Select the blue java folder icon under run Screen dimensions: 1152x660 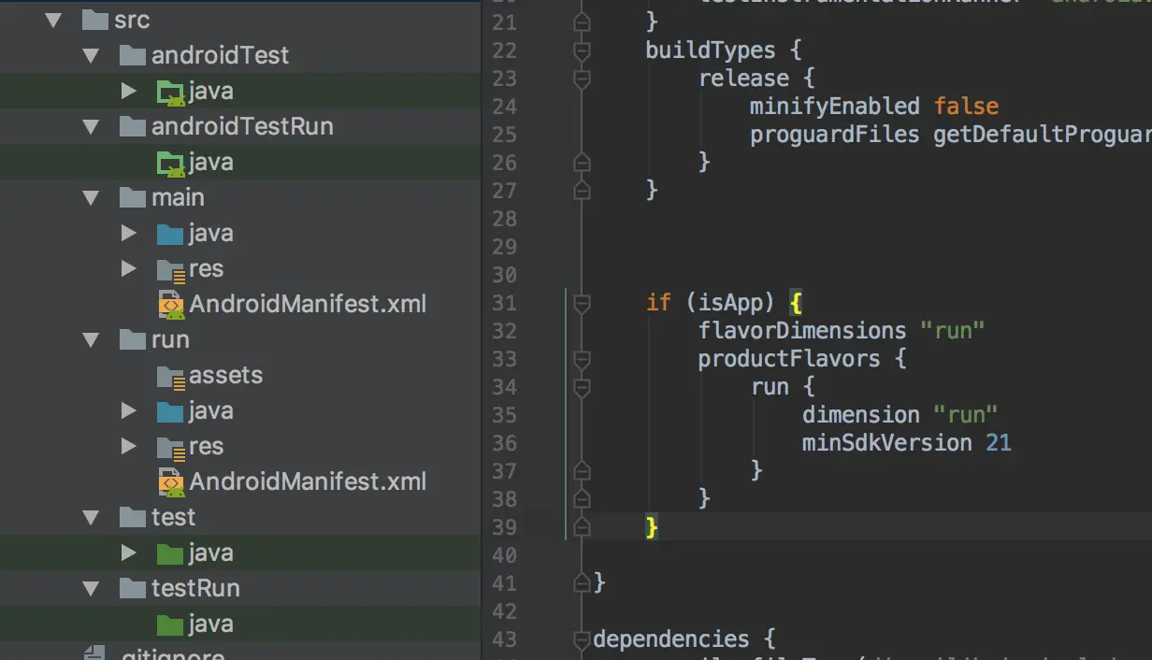pos(170,410)
